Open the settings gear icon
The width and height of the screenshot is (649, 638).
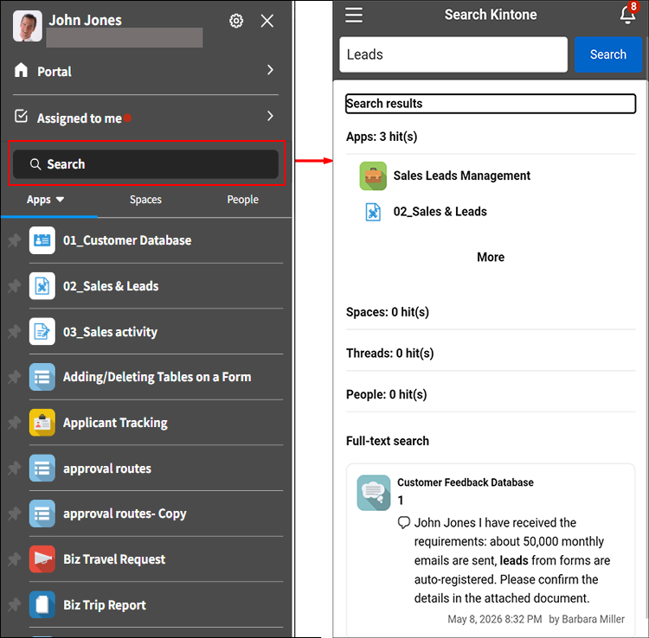point(236,21)
